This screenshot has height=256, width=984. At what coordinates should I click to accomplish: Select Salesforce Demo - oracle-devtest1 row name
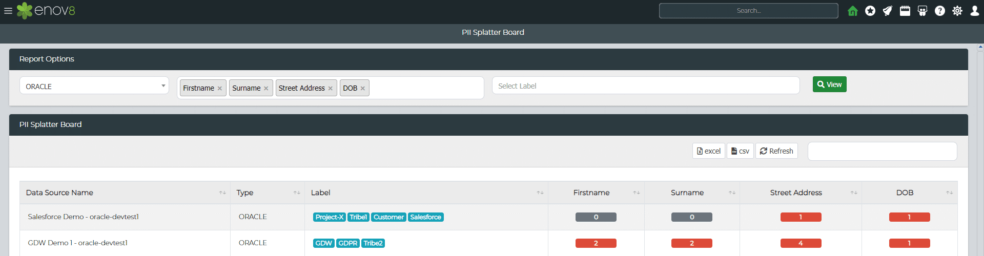pos(84,217)
